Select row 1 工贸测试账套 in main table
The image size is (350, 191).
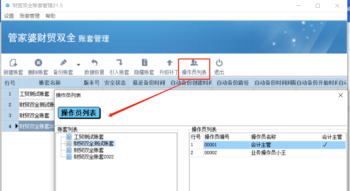click(37, 94)
